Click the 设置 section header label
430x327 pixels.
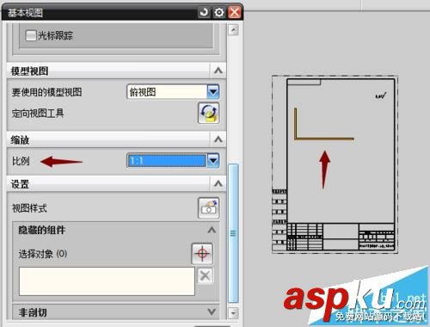tap(20, 184)
